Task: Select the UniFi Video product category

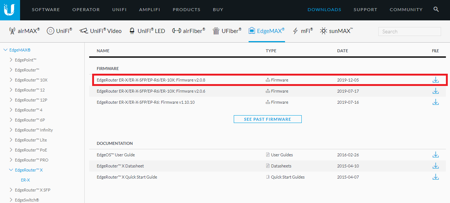Action: coord(100,31)
